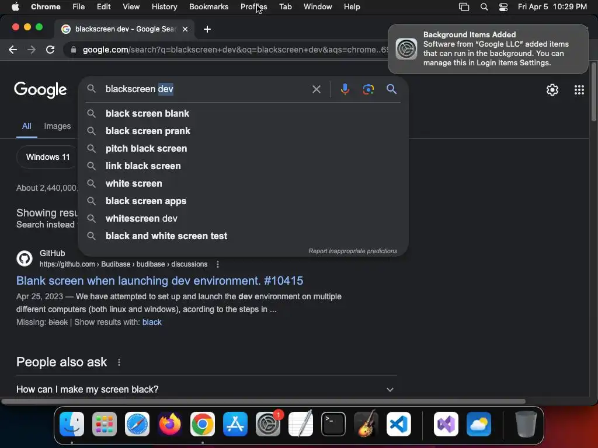Viewport: 598px width, 448px height.
Task: Open the Weather app in the Dock
Action: [479, 423]
